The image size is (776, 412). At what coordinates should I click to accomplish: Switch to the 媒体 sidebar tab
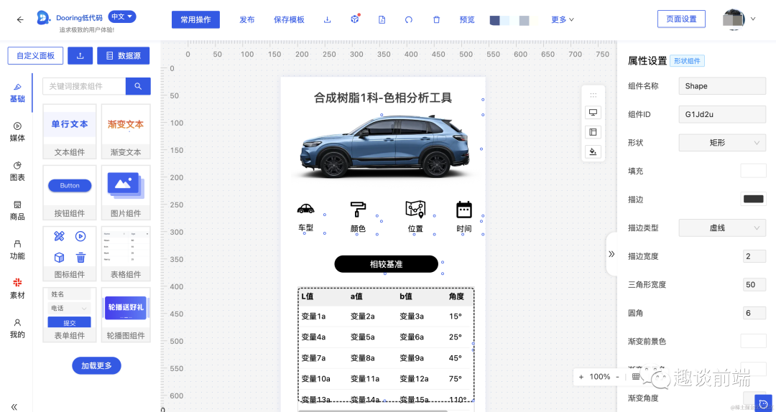[17, 132]
